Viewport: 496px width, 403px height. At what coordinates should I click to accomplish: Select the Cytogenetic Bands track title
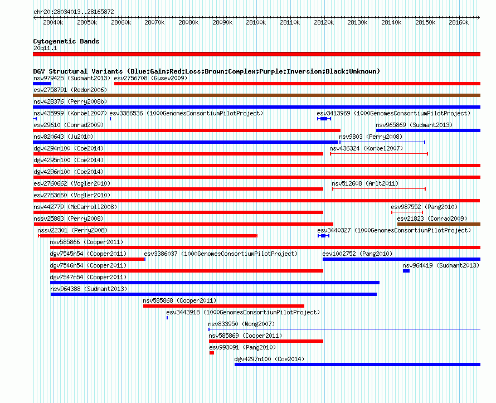tap(66, 41)
